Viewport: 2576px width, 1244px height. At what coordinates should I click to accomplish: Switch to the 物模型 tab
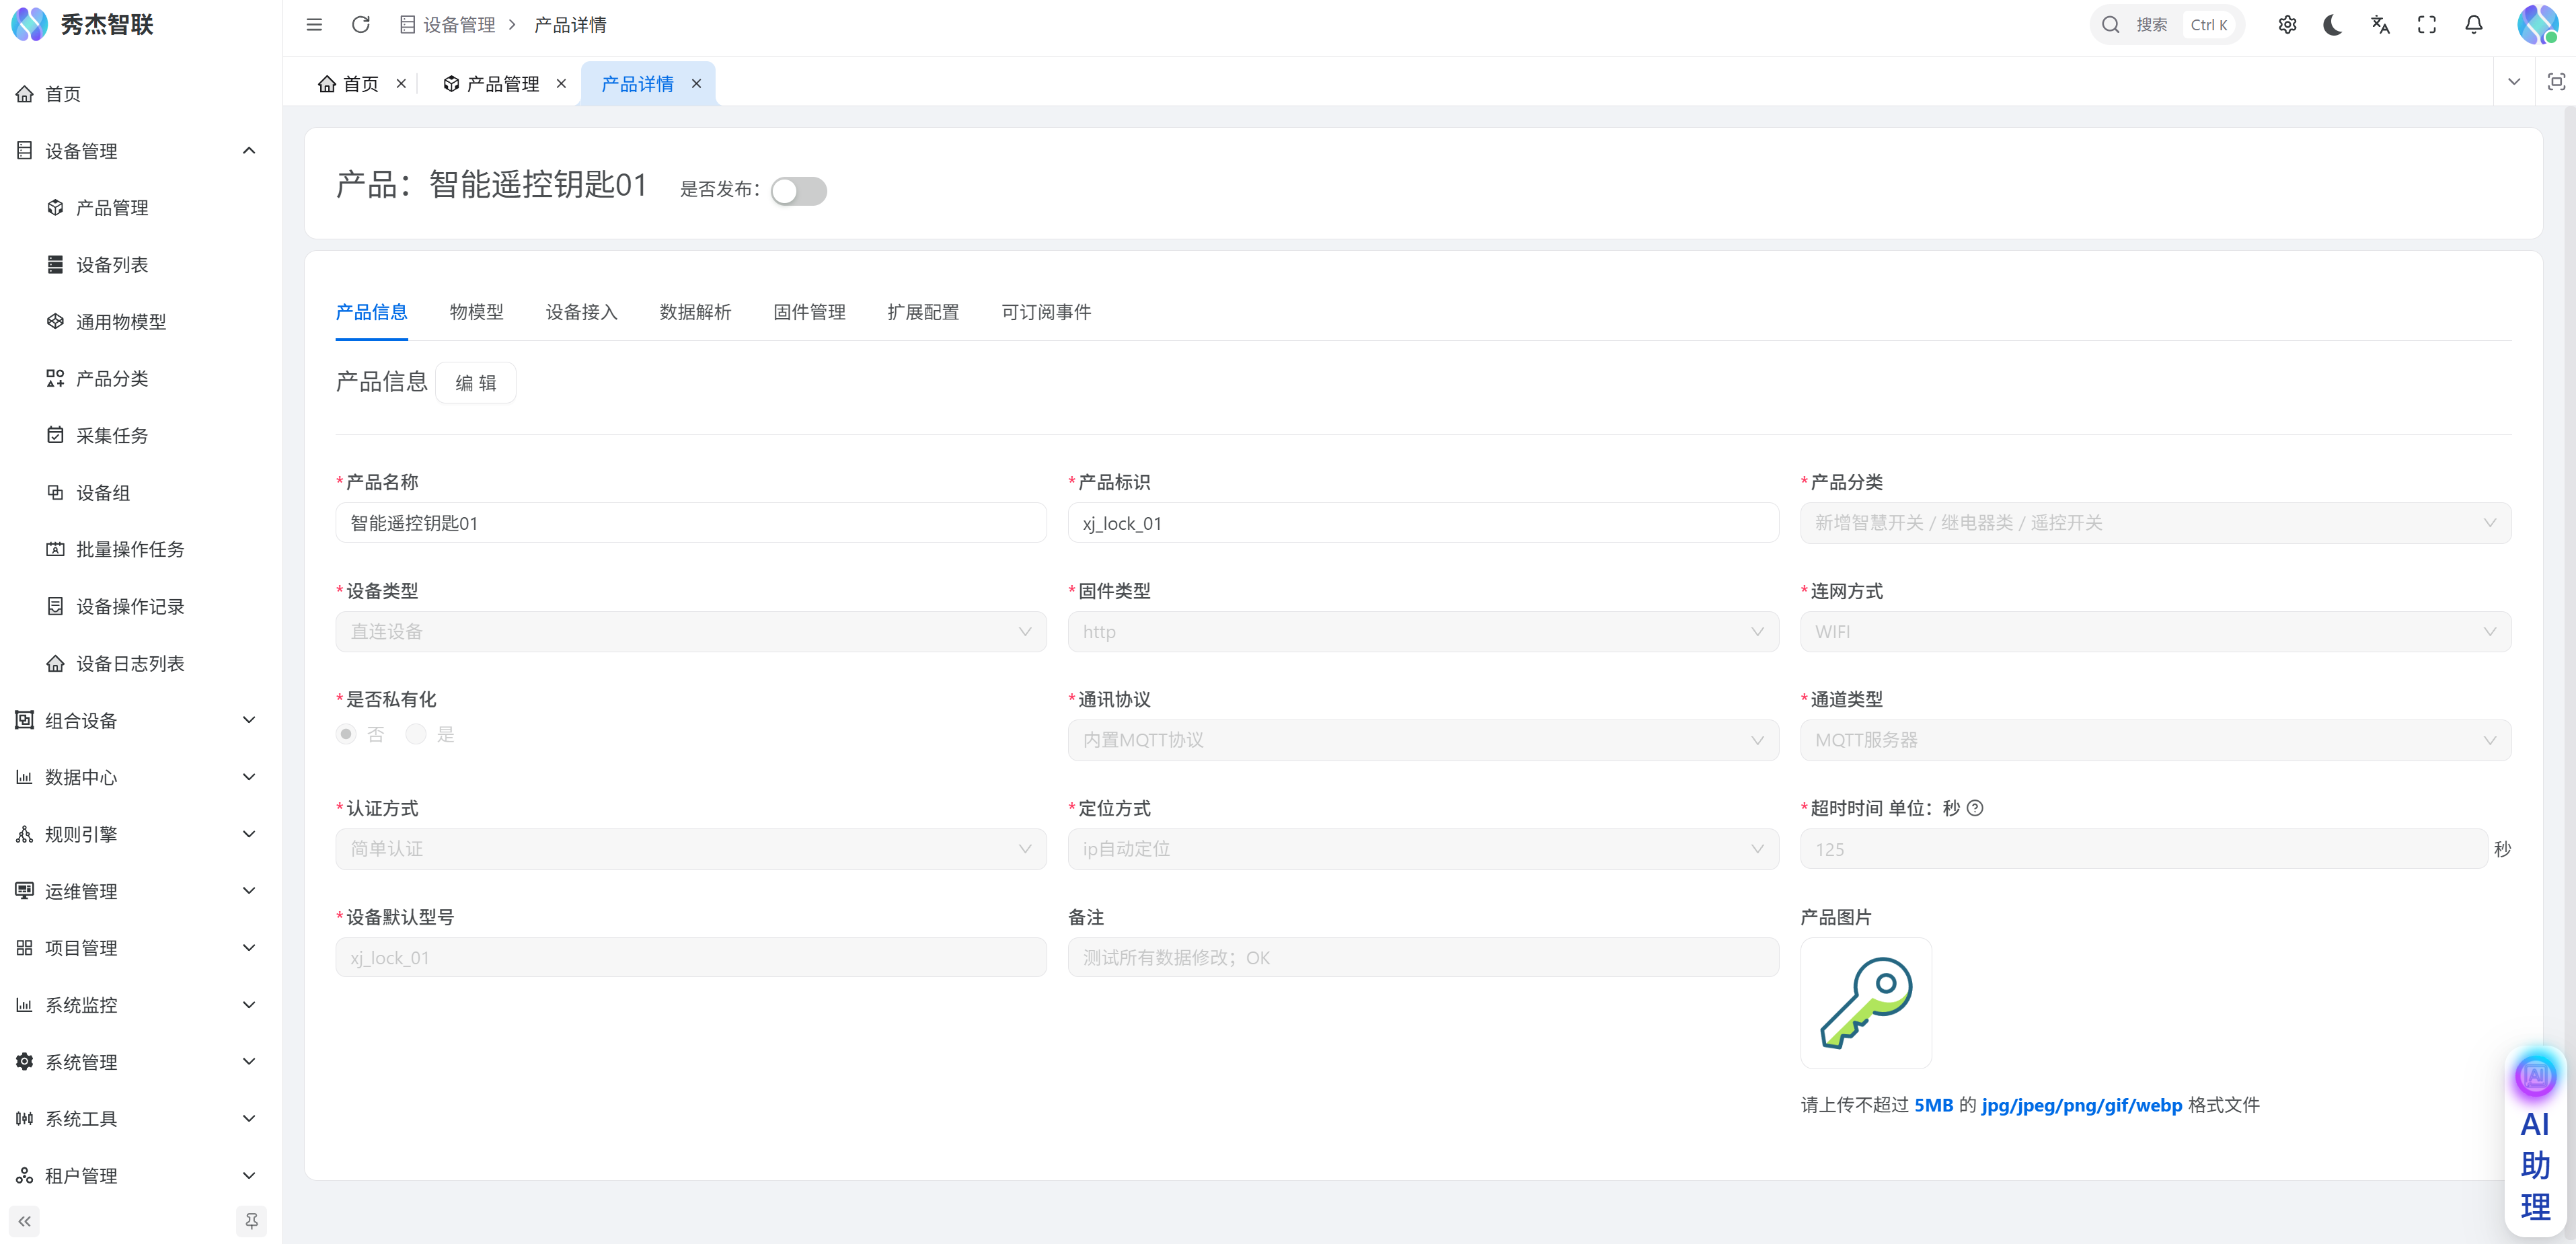tap(476, 312)
